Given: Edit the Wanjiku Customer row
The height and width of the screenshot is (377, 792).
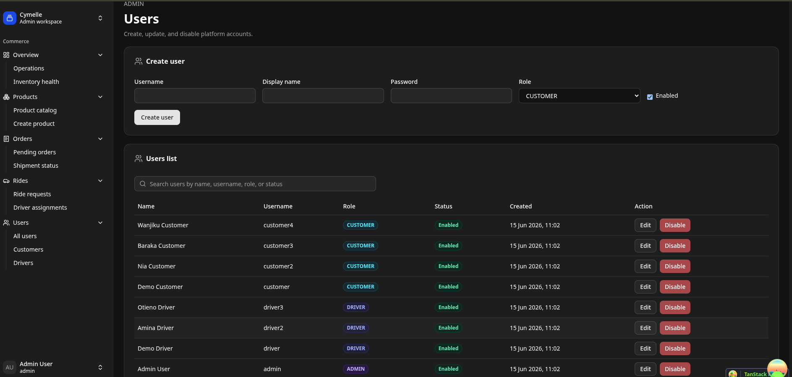Looking at the screenshot, I should pyautogui.click(x=645, y=225).
